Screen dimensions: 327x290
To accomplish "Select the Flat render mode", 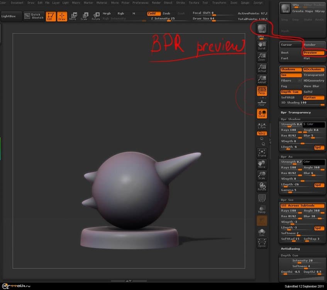I will [313, 58].
